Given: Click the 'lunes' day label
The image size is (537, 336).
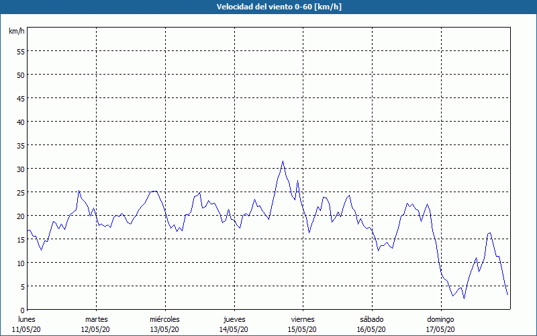Looking at the screenshot, I should coord(27,320).
